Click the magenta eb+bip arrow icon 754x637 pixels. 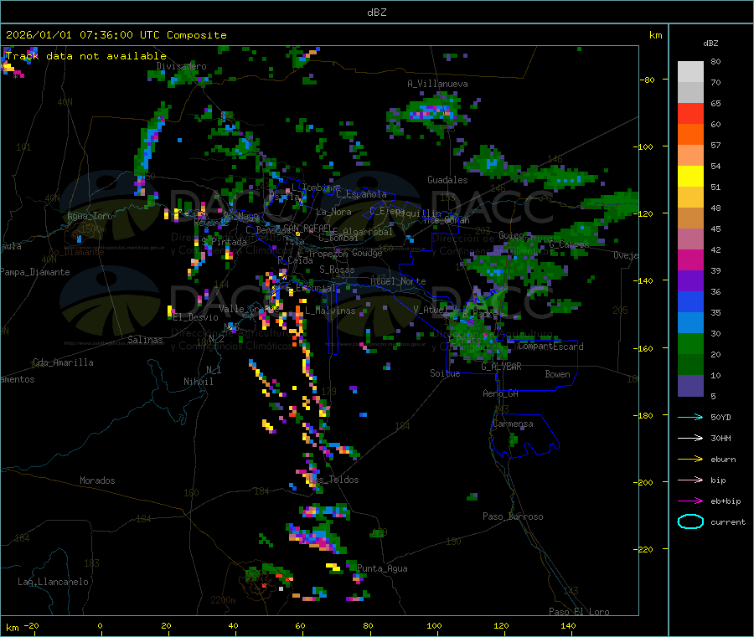[x=690, y=501]
